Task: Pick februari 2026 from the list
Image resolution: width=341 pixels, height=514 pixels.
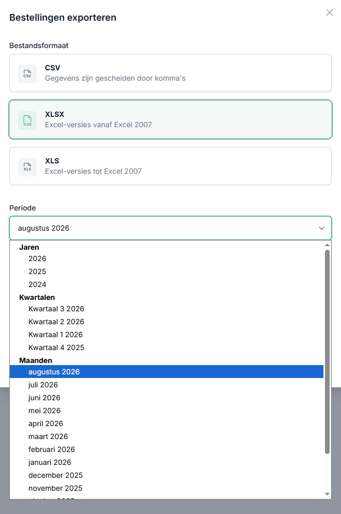Action: [x=166, y=449]
